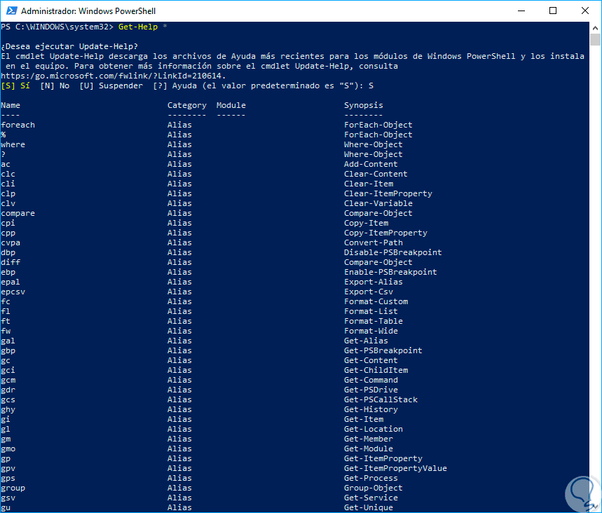Click the Format-Table synopsis
The image size is (602, 513).
(374, 321)
